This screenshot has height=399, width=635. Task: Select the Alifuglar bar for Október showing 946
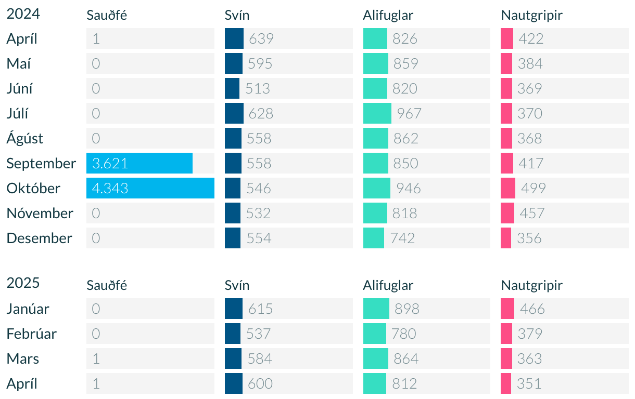pyautogui.click(x=377, y=188)
